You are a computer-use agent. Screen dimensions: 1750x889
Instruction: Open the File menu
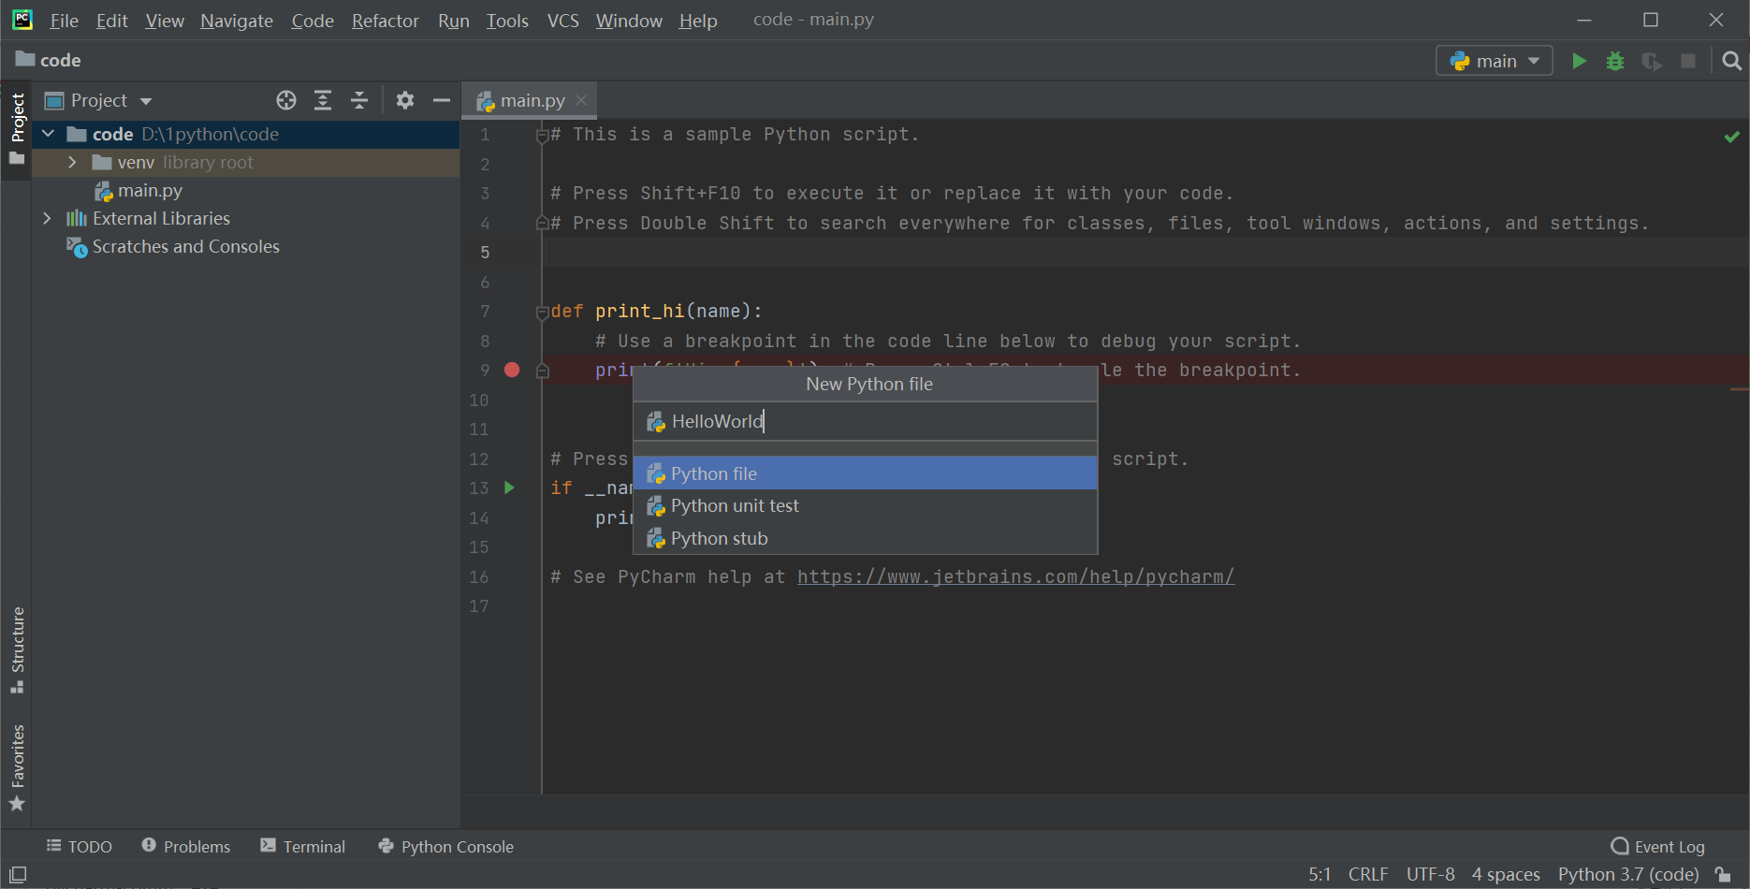point(64,21)
